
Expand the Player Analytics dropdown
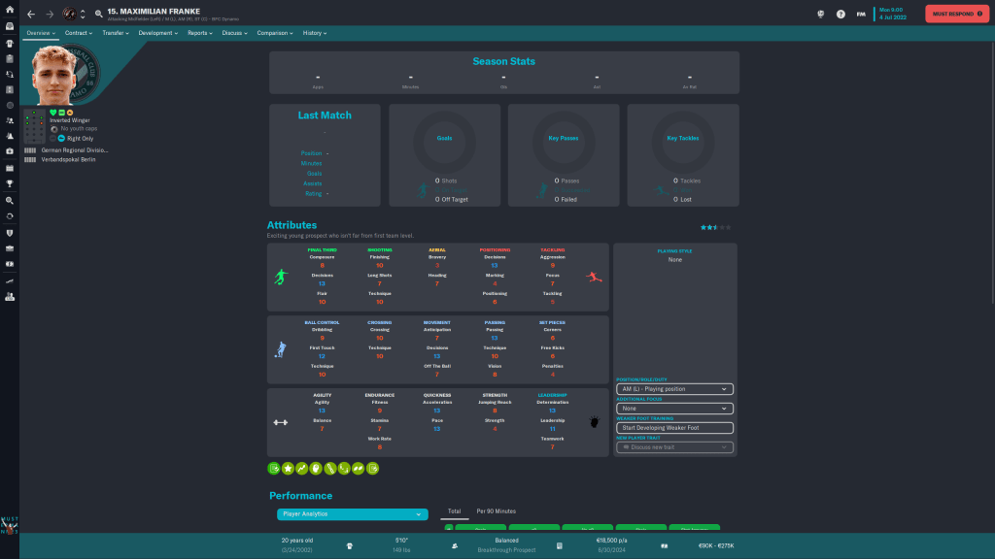352,513
